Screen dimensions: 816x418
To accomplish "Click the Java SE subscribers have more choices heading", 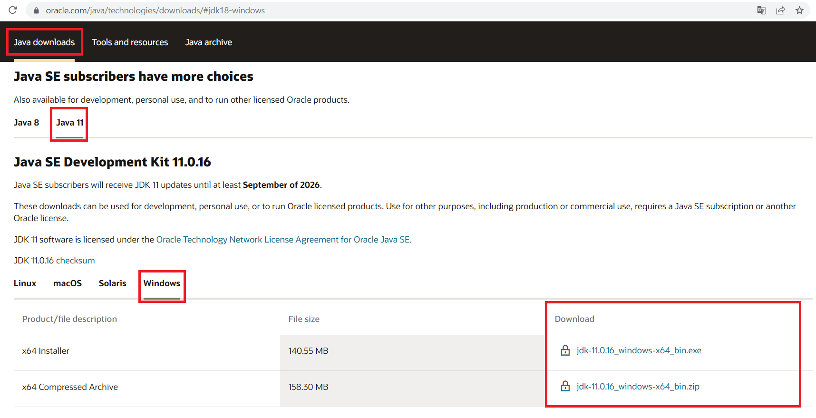I will point(134,77).
